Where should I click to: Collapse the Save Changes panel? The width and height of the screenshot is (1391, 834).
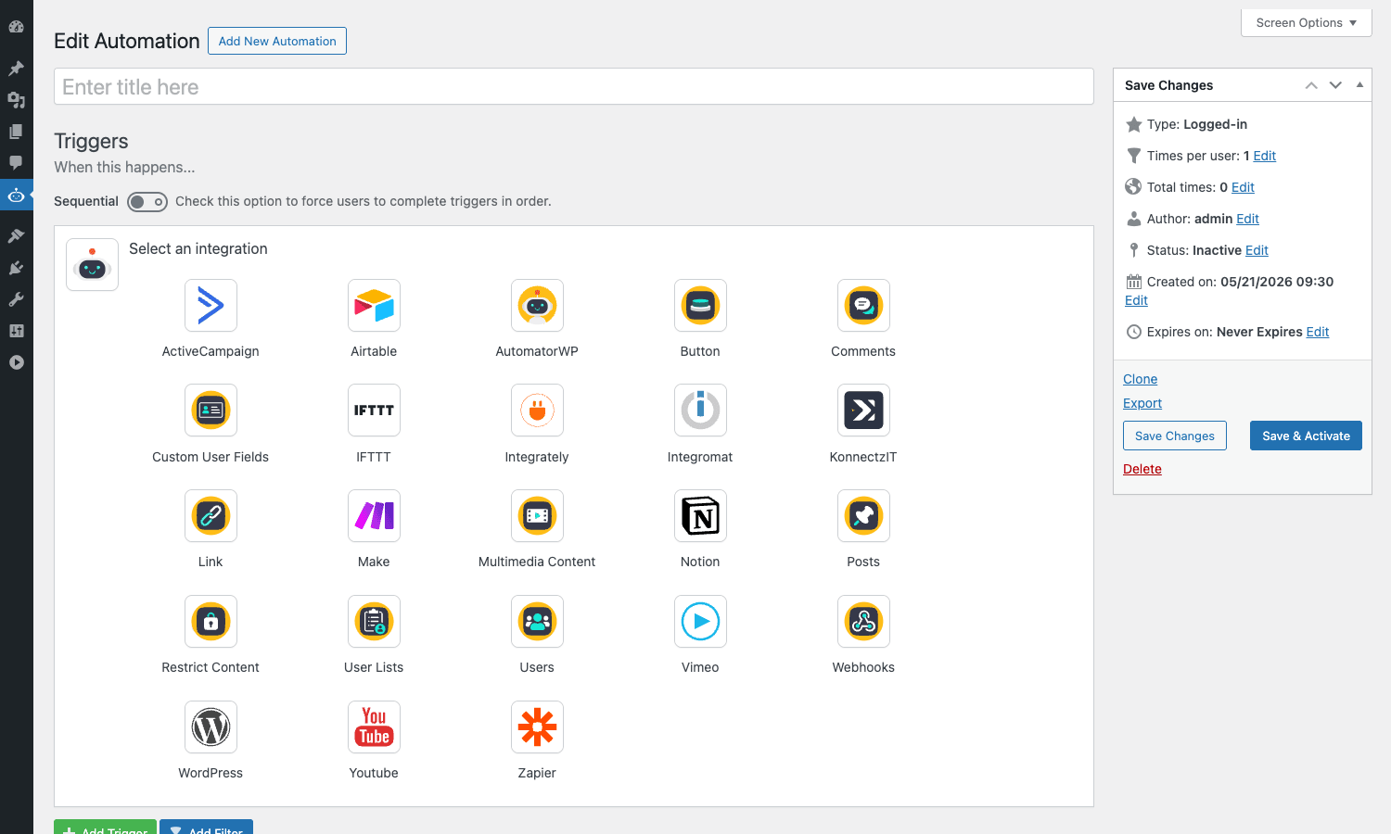click(x=1359, y=85)
